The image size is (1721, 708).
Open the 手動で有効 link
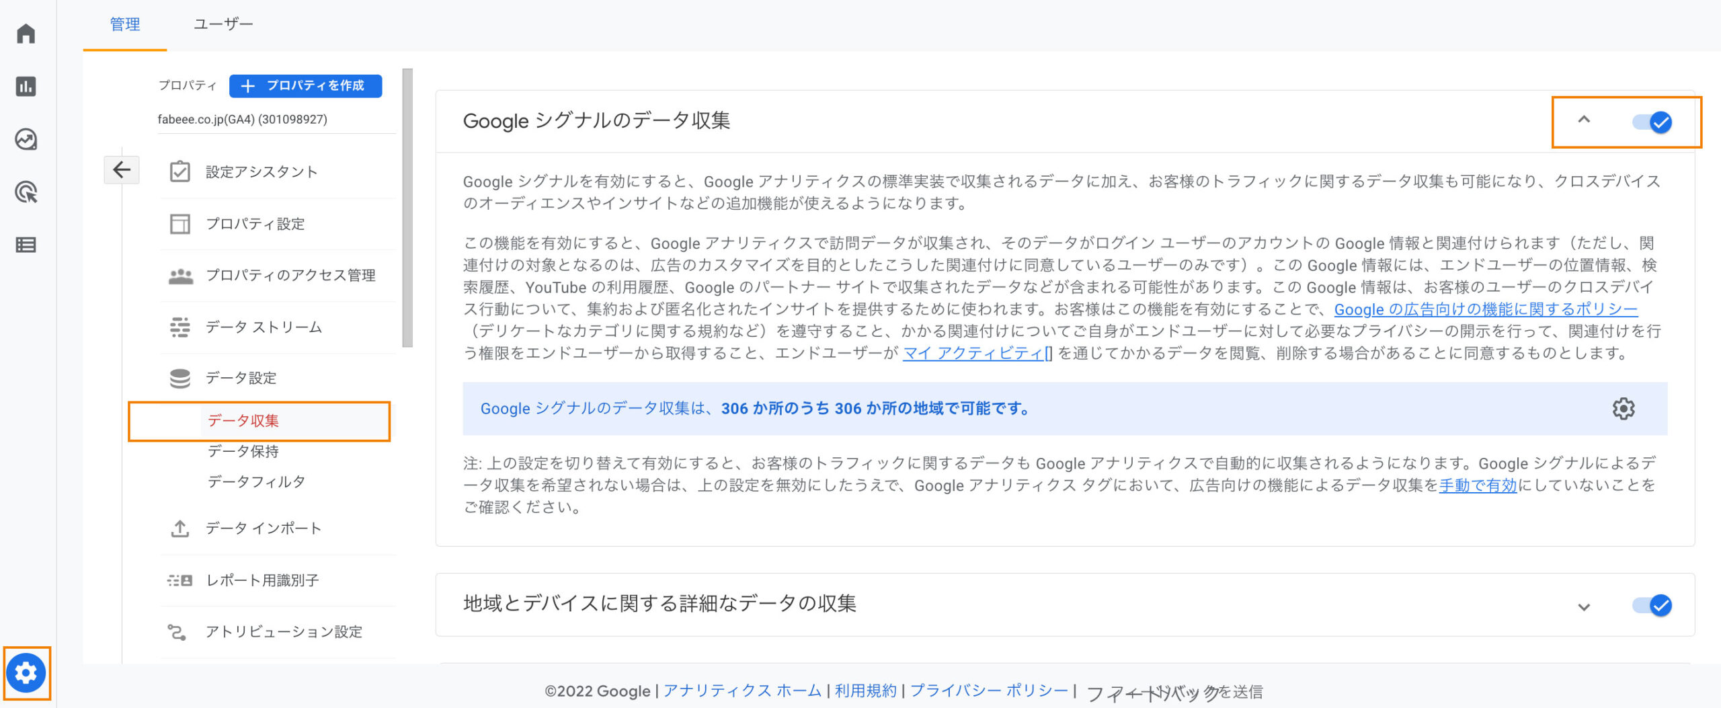click(x=1478, y=485)
